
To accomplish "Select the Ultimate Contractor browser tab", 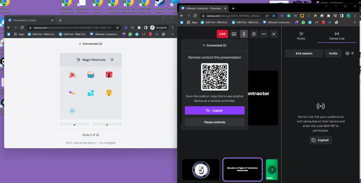I will tap(204, 8).
